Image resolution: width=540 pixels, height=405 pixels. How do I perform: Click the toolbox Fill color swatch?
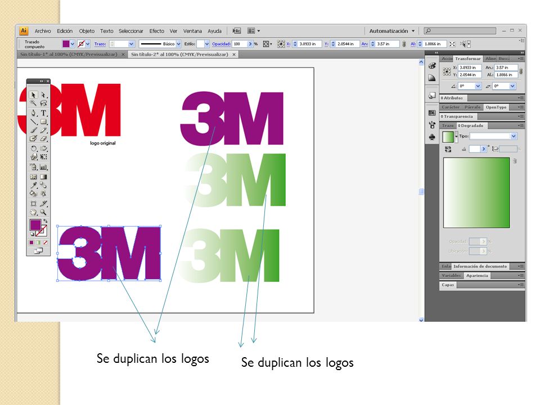[35, 225]
